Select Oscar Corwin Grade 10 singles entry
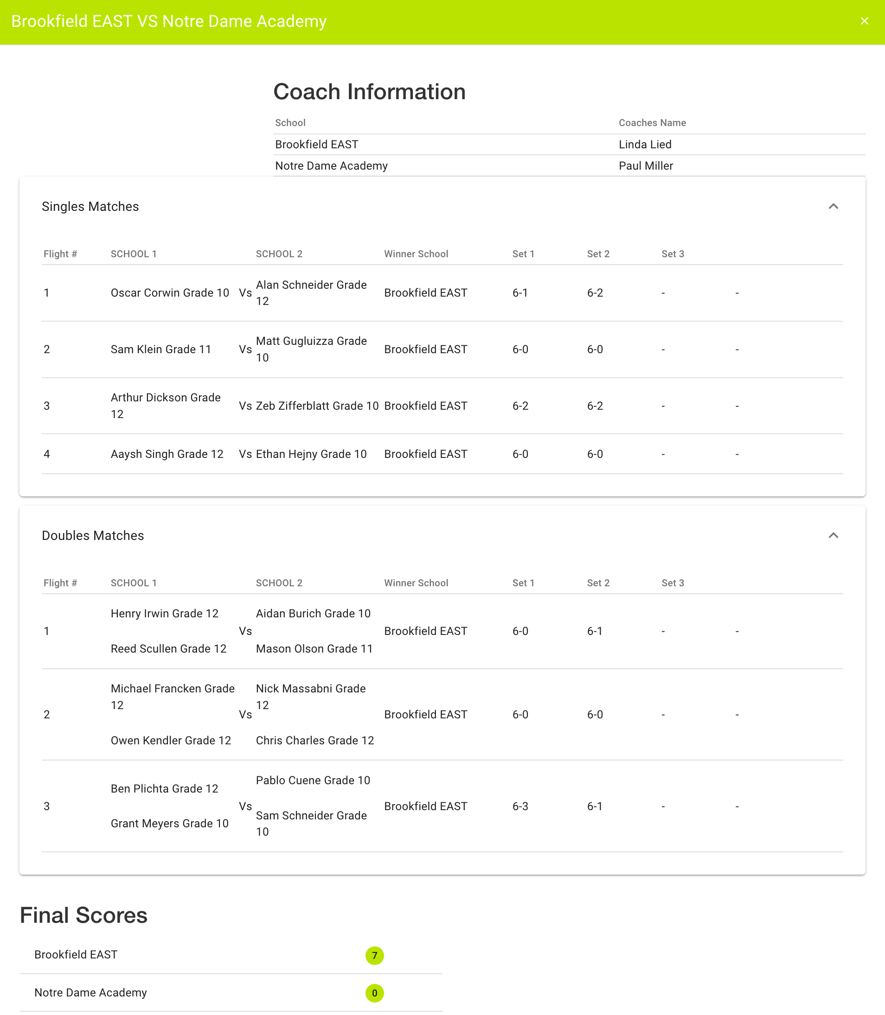 [x=170, y=292]
